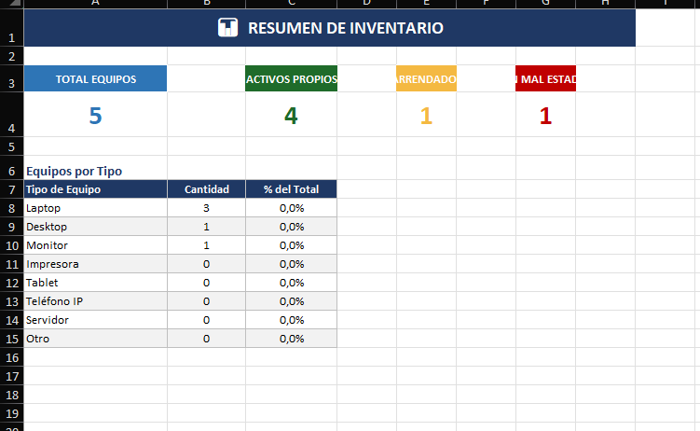Select the TOTAL EQUIPOS header cell
The width and height of the screenshot is (700, 431).
95,78
